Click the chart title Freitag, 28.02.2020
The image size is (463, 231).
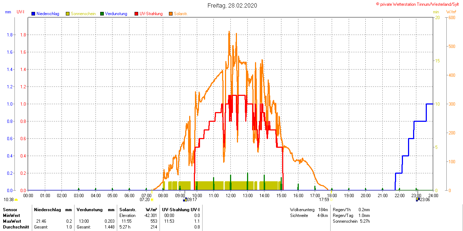[x=232, y=5]
